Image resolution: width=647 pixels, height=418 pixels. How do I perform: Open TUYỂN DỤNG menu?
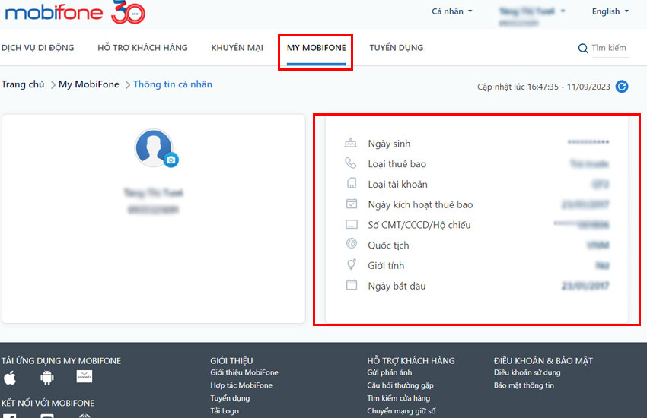(x=396, y=48)
